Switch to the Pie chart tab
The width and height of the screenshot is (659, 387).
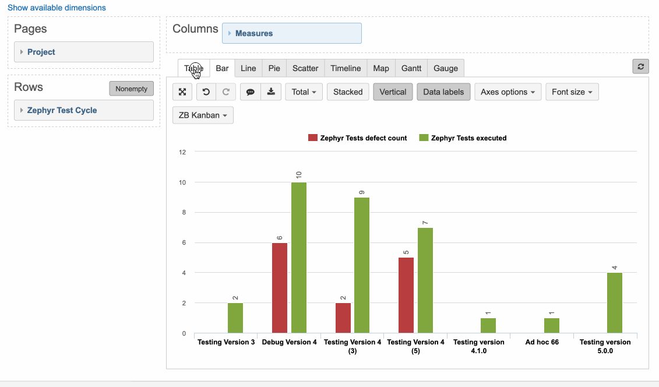(x=274, y=68)
